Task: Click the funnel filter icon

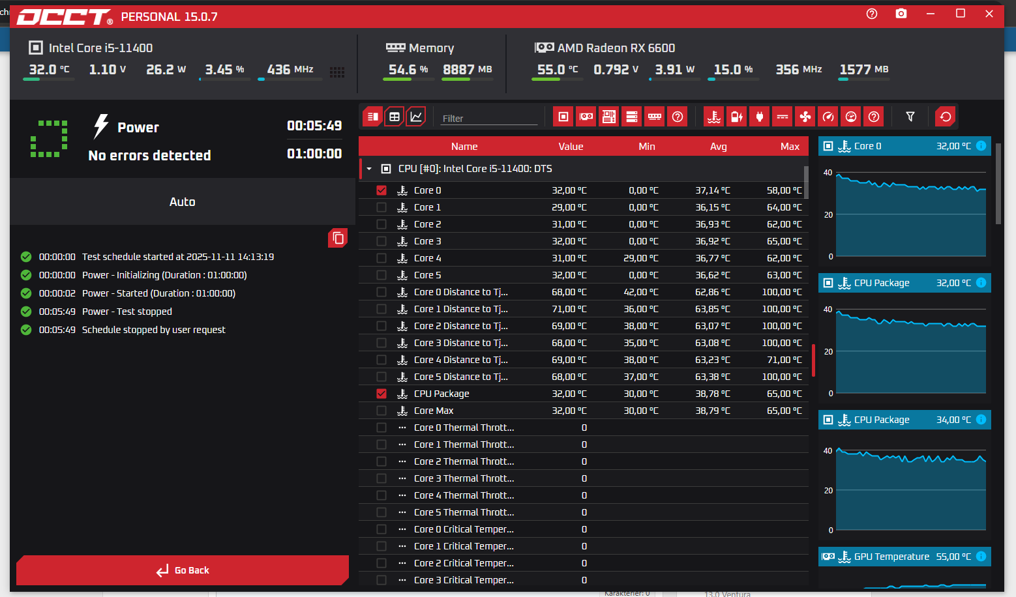Action: [x=910, y=117]
